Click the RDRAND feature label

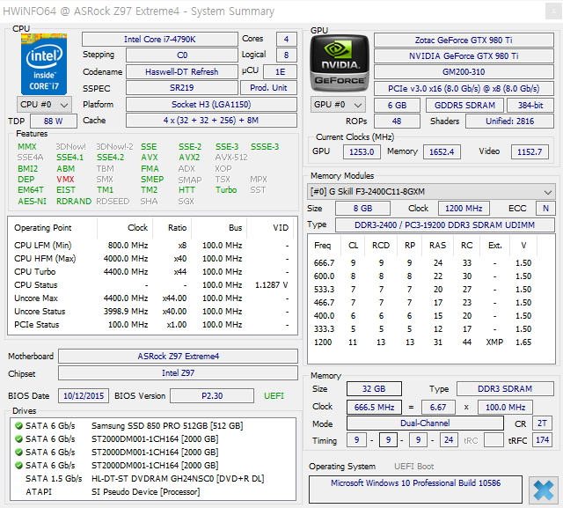(x=74, y=202)
